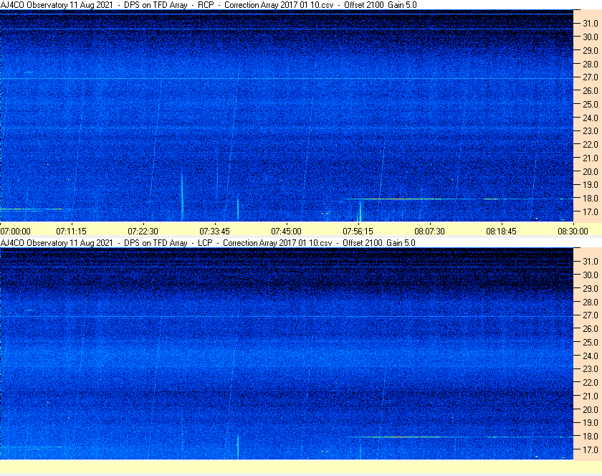This screenshot has width=602, height=476.
Task: Click 17.0 on the RCP frequency axis
Action: [x=591, y=211]
